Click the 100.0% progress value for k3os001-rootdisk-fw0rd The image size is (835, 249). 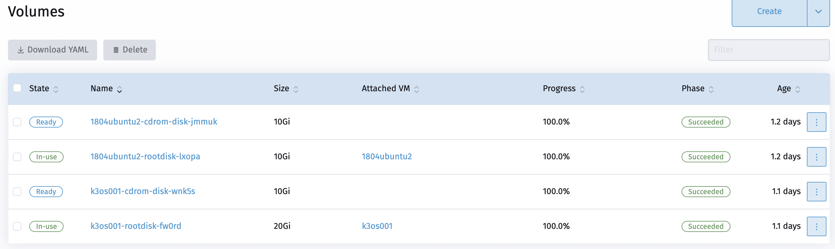point(556,226)
